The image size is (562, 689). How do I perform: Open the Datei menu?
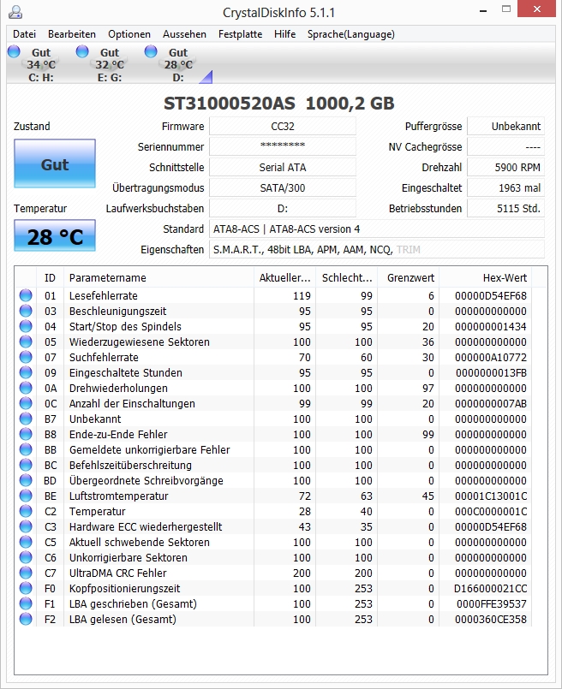click(x=24, y=34)
